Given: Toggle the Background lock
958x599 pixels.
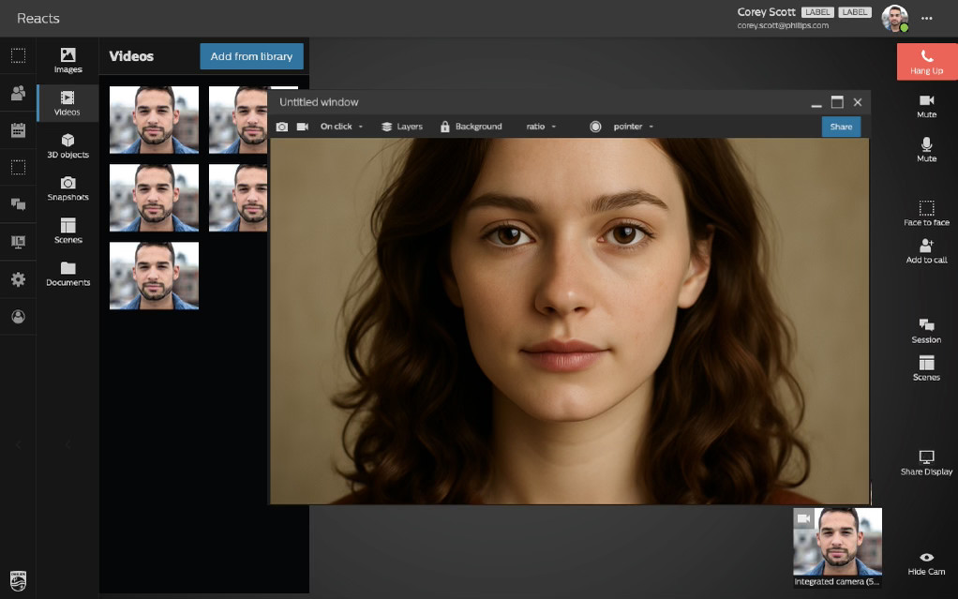Looking at the screenshot, I should click(x=444, y=127).
